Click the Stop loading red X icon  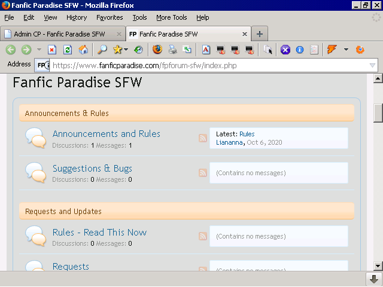pyautogui.click(x=52, y=50)
